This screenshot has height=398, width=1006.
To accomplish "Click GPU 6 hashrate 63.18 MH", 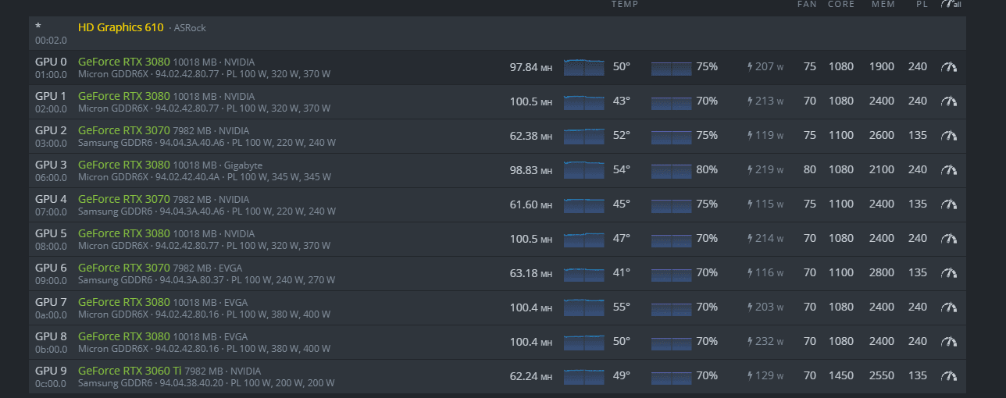I will click(531, 273).
